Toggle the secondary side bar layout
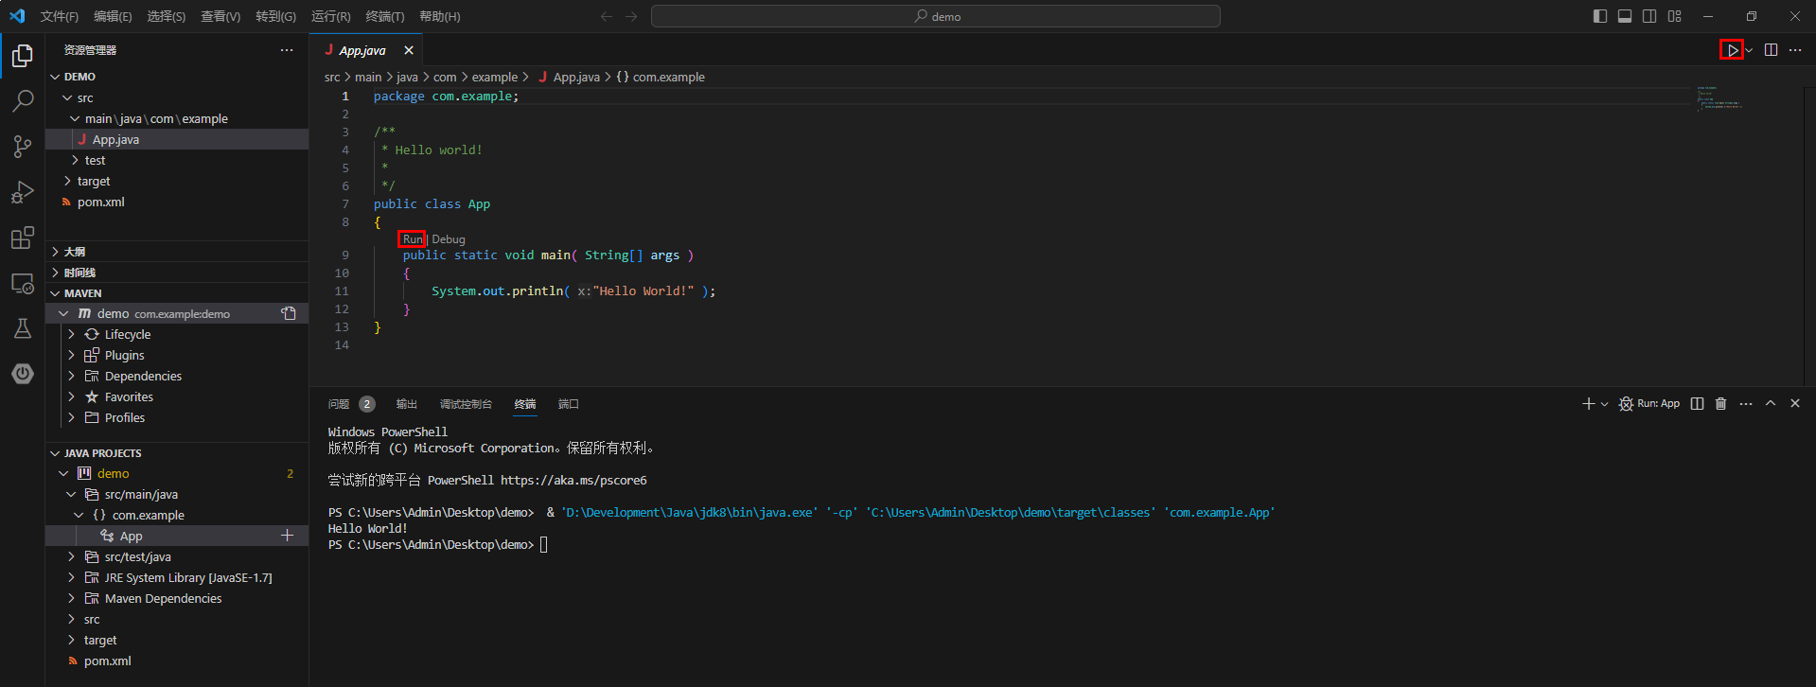Image resolution: width=1816 pixels, height=687 pixels. (1649, 16)
